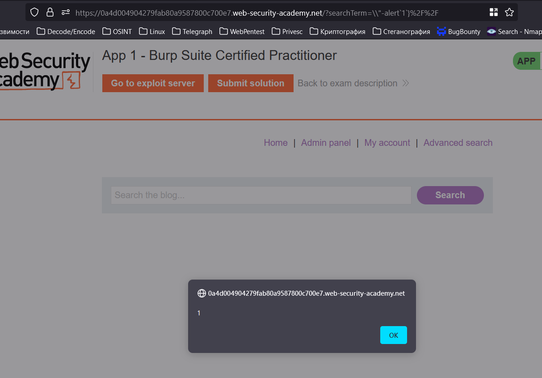
Task: Open the Advanced search link
Action: coord(458,143)
